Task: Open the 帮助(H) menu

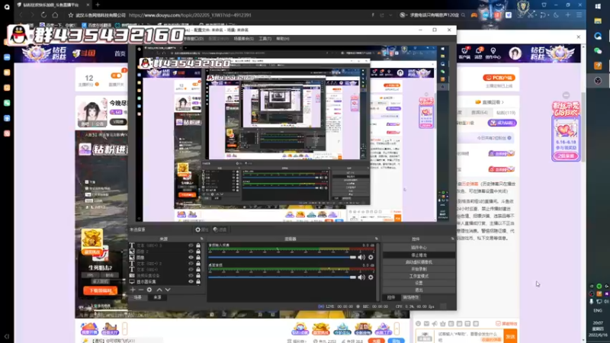Action: [x=283, y=39]
